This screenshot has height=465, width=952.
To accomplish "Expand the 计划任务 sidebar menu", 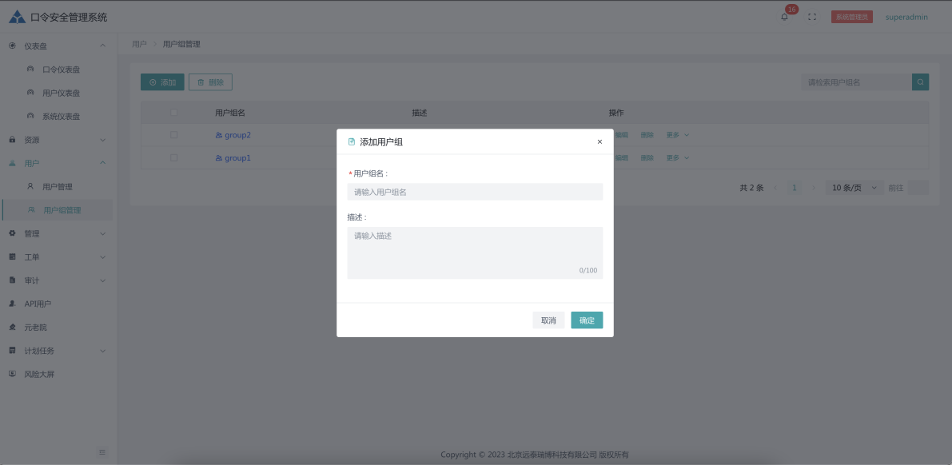I will click(x=56, y=351).
